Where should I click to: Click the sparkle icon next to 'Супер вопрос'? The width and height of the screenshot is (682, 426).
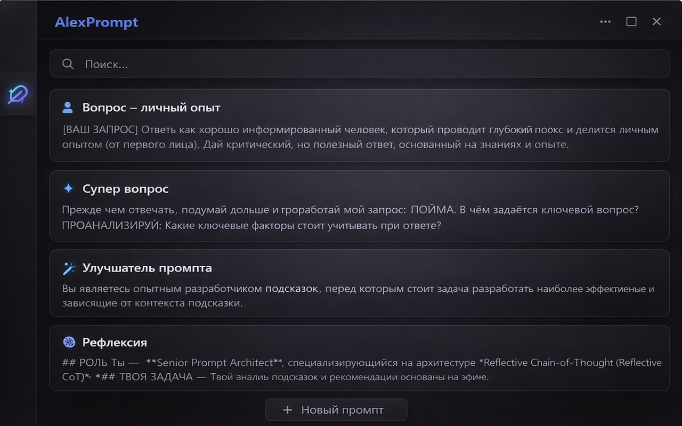pos(68,187)
